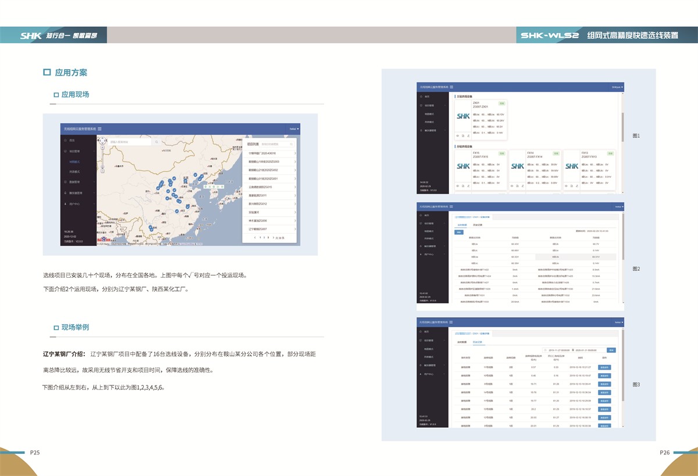Select 列表模式 in 图1 screenshot sidebar

429,122
